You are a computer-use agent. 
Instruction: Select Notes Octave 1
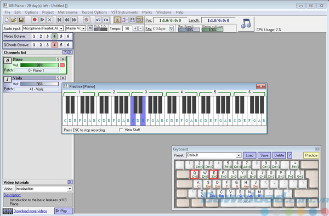(x=34, y=37)
